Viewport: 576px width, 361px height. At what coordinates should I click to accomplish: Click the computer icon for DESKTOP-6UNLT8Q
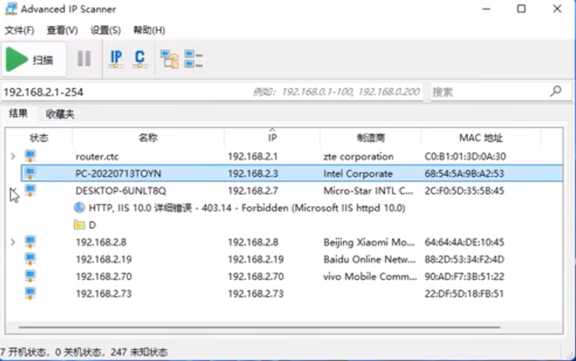pyautogui.click(x=30, y=190)
